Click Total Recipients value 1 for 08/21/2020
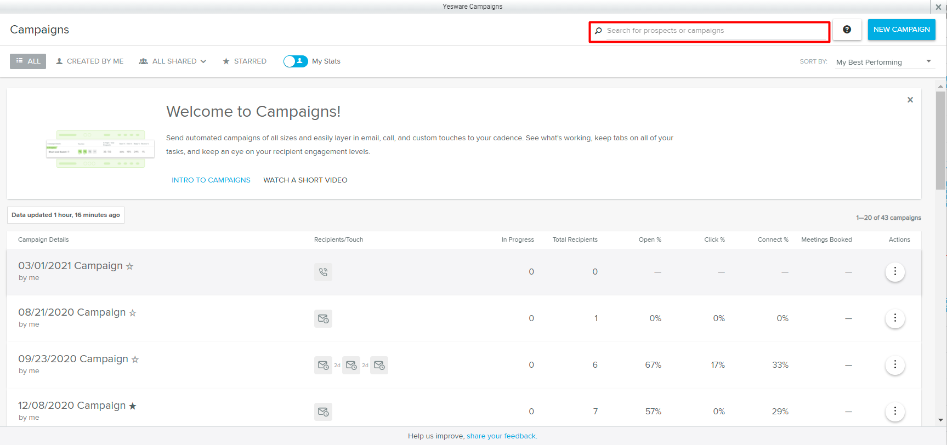Viewport: 947px width, 445px height. [x=596, y=318]
